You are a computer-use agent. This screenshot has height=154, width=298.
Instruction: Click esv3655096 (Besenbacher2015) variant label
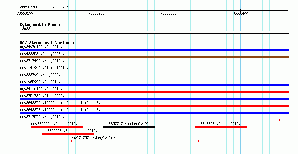(x=69, y=131)
